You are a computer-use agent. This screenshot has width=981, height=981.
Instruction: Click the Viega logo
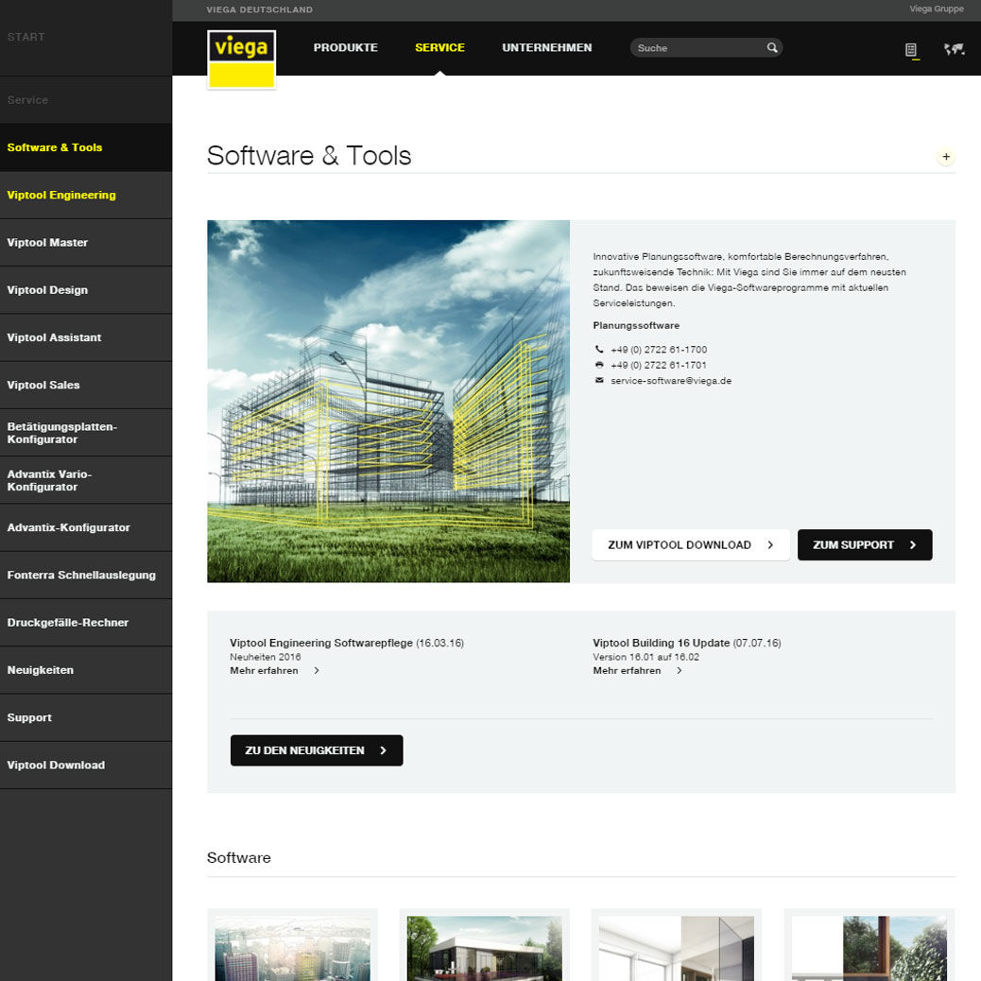pyautogui.click(x=242, y=60)
